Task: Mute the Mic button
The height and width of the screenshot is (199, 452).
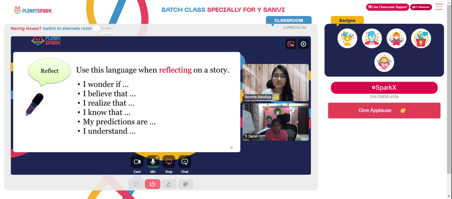Action: [153, 162]
